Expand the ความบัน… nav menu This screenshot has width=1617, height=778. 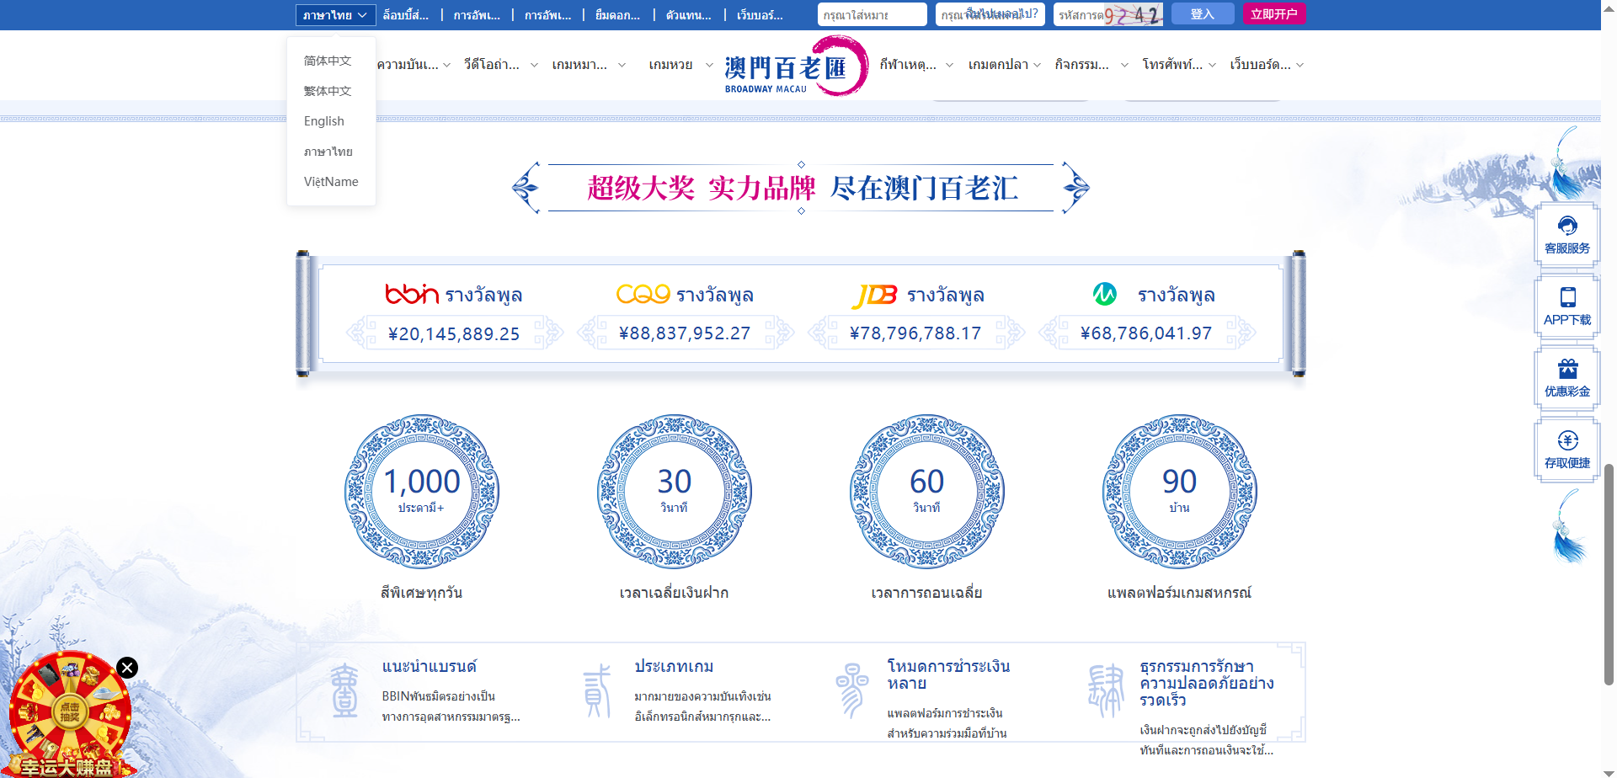(414, 65)
